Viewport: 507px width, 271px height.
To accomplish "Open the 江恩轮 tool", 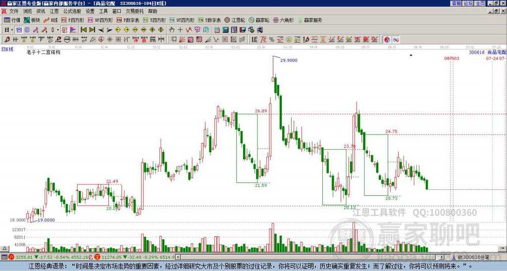I will point(235,20).
